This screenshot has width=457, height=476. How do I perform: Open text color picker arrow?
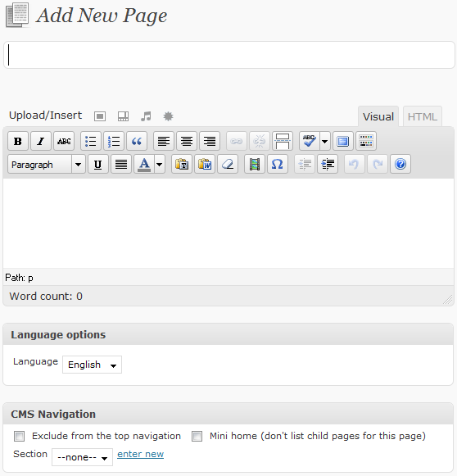[160, 164]
